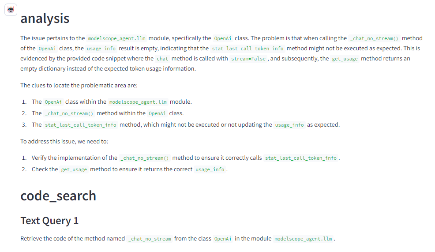Screen dimensions: 435x252
Task: Click stat_last_call_token_info code in the first paragraph
Action: pyautogui.click(x=248, y=49)
